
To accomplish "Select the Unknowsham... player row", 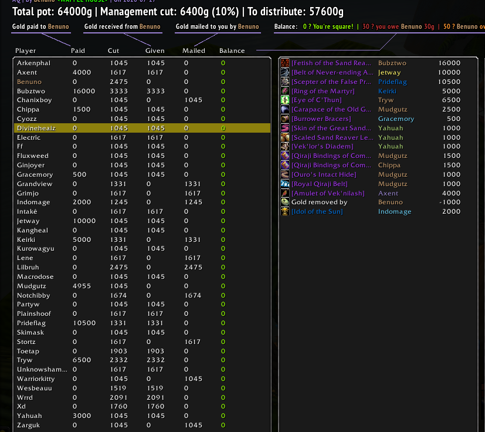I will click(143, 369).
